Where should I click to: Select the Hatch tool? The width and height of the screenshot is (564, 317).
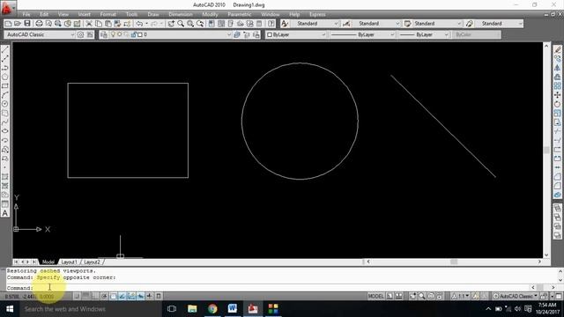click(x=5, y=176)
